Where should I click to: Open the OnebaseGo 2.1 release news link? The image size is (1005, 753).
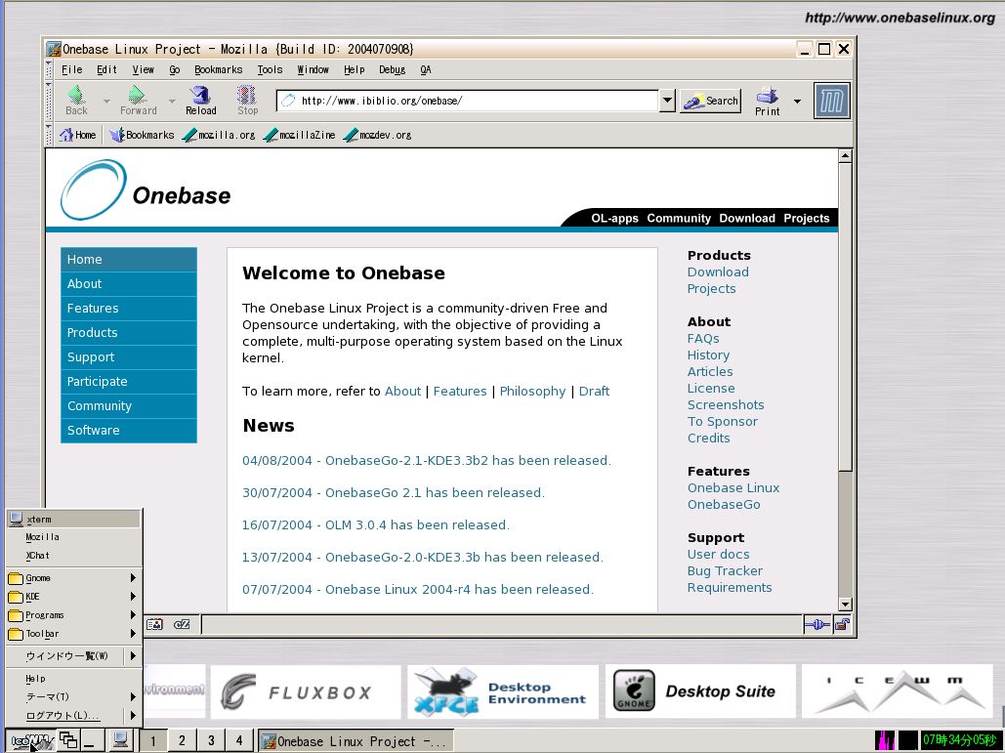coord(393,493)
